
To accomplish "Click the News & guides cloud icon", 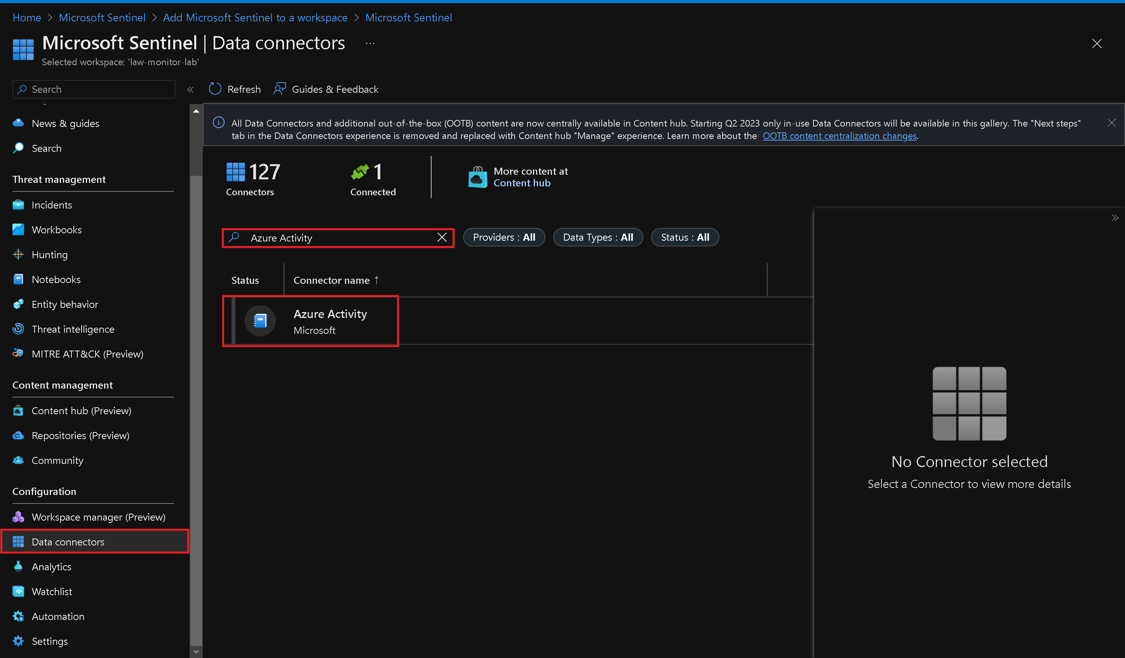I will coord(18,123).
